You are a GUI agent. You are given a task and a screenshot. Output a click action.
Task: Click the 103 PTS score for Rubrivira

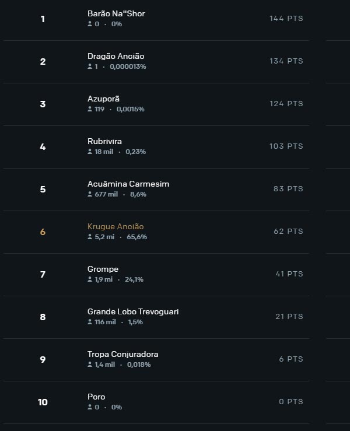[x=286, y=146]
